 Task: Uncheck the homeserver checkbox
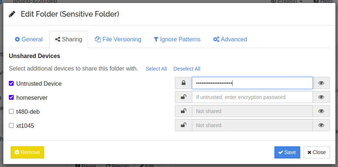[11, 98]
